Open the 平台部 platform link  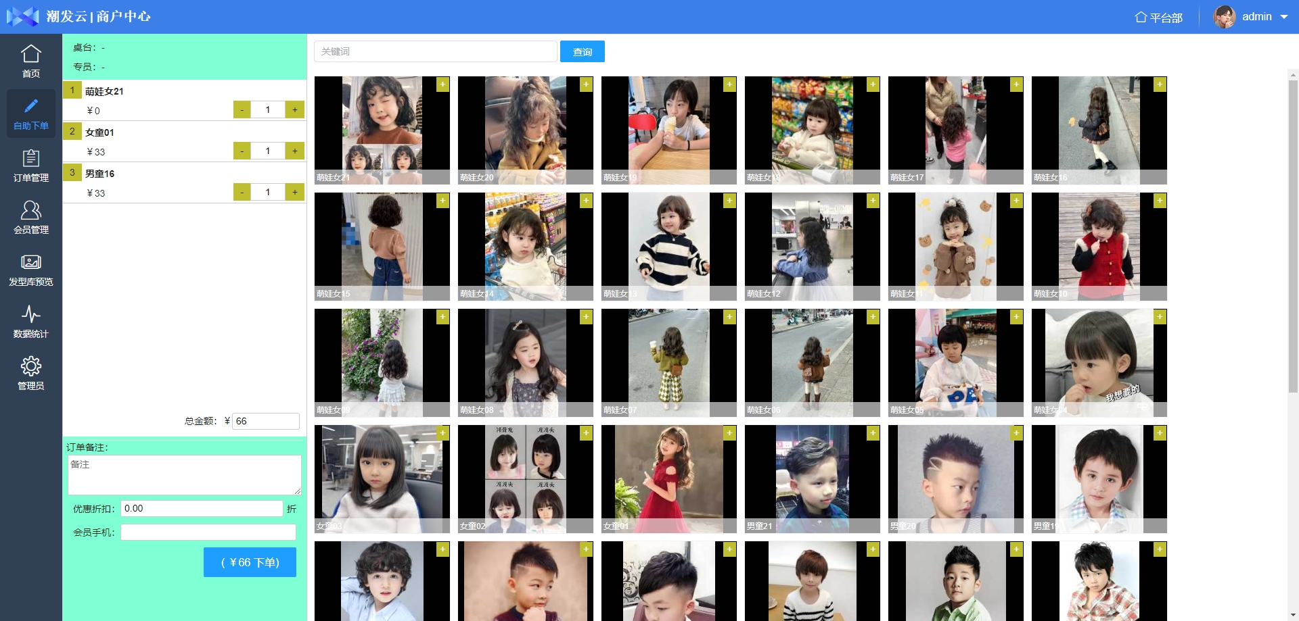[1158, 18]
